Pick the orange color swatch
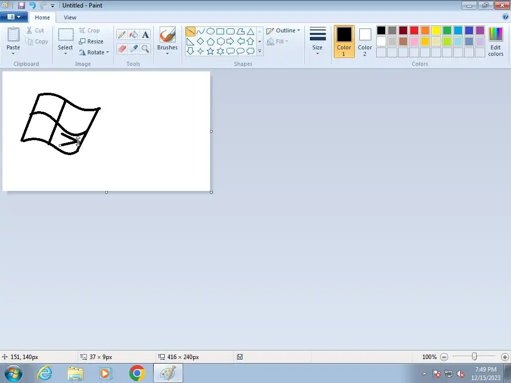The height and width of the screenshot is (383, 511). pyautogui.click(x=425, y=30)
